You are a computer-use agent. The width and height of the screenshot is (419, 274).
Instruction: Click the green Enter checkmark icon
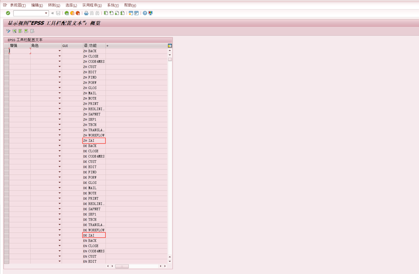click(x=8, y=13)
